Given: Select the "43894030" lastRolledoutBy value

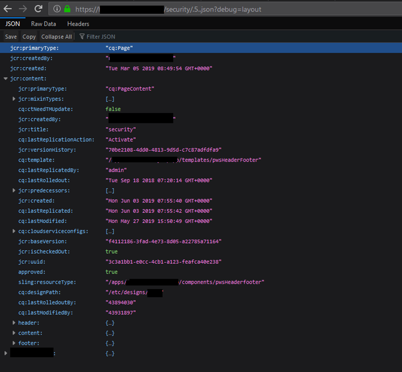Looking at the screenshot, I should [x=121, y=303].
